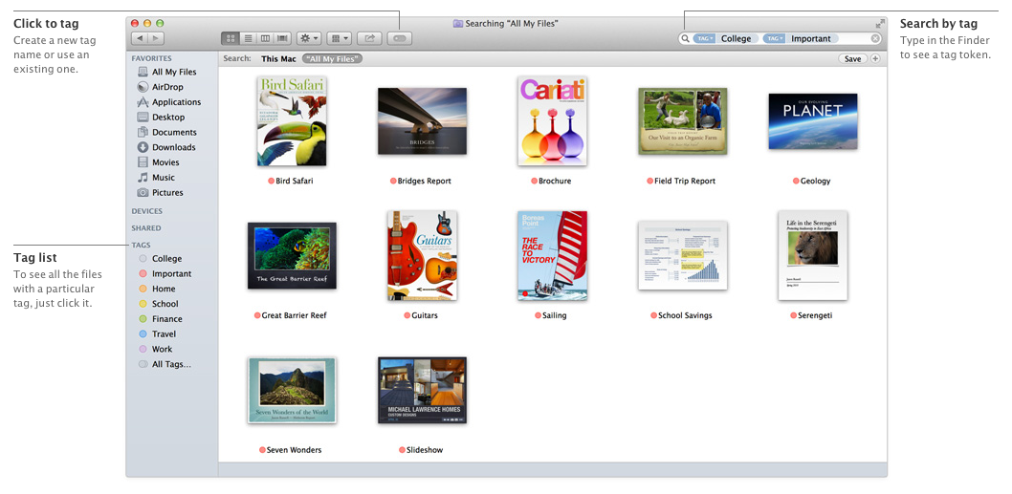Switch to column view

(265, 38)
